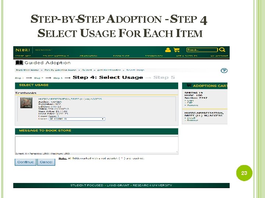265x198 pixels.
Task: Open the Store Info menu
Action: (x=23, y=56)
